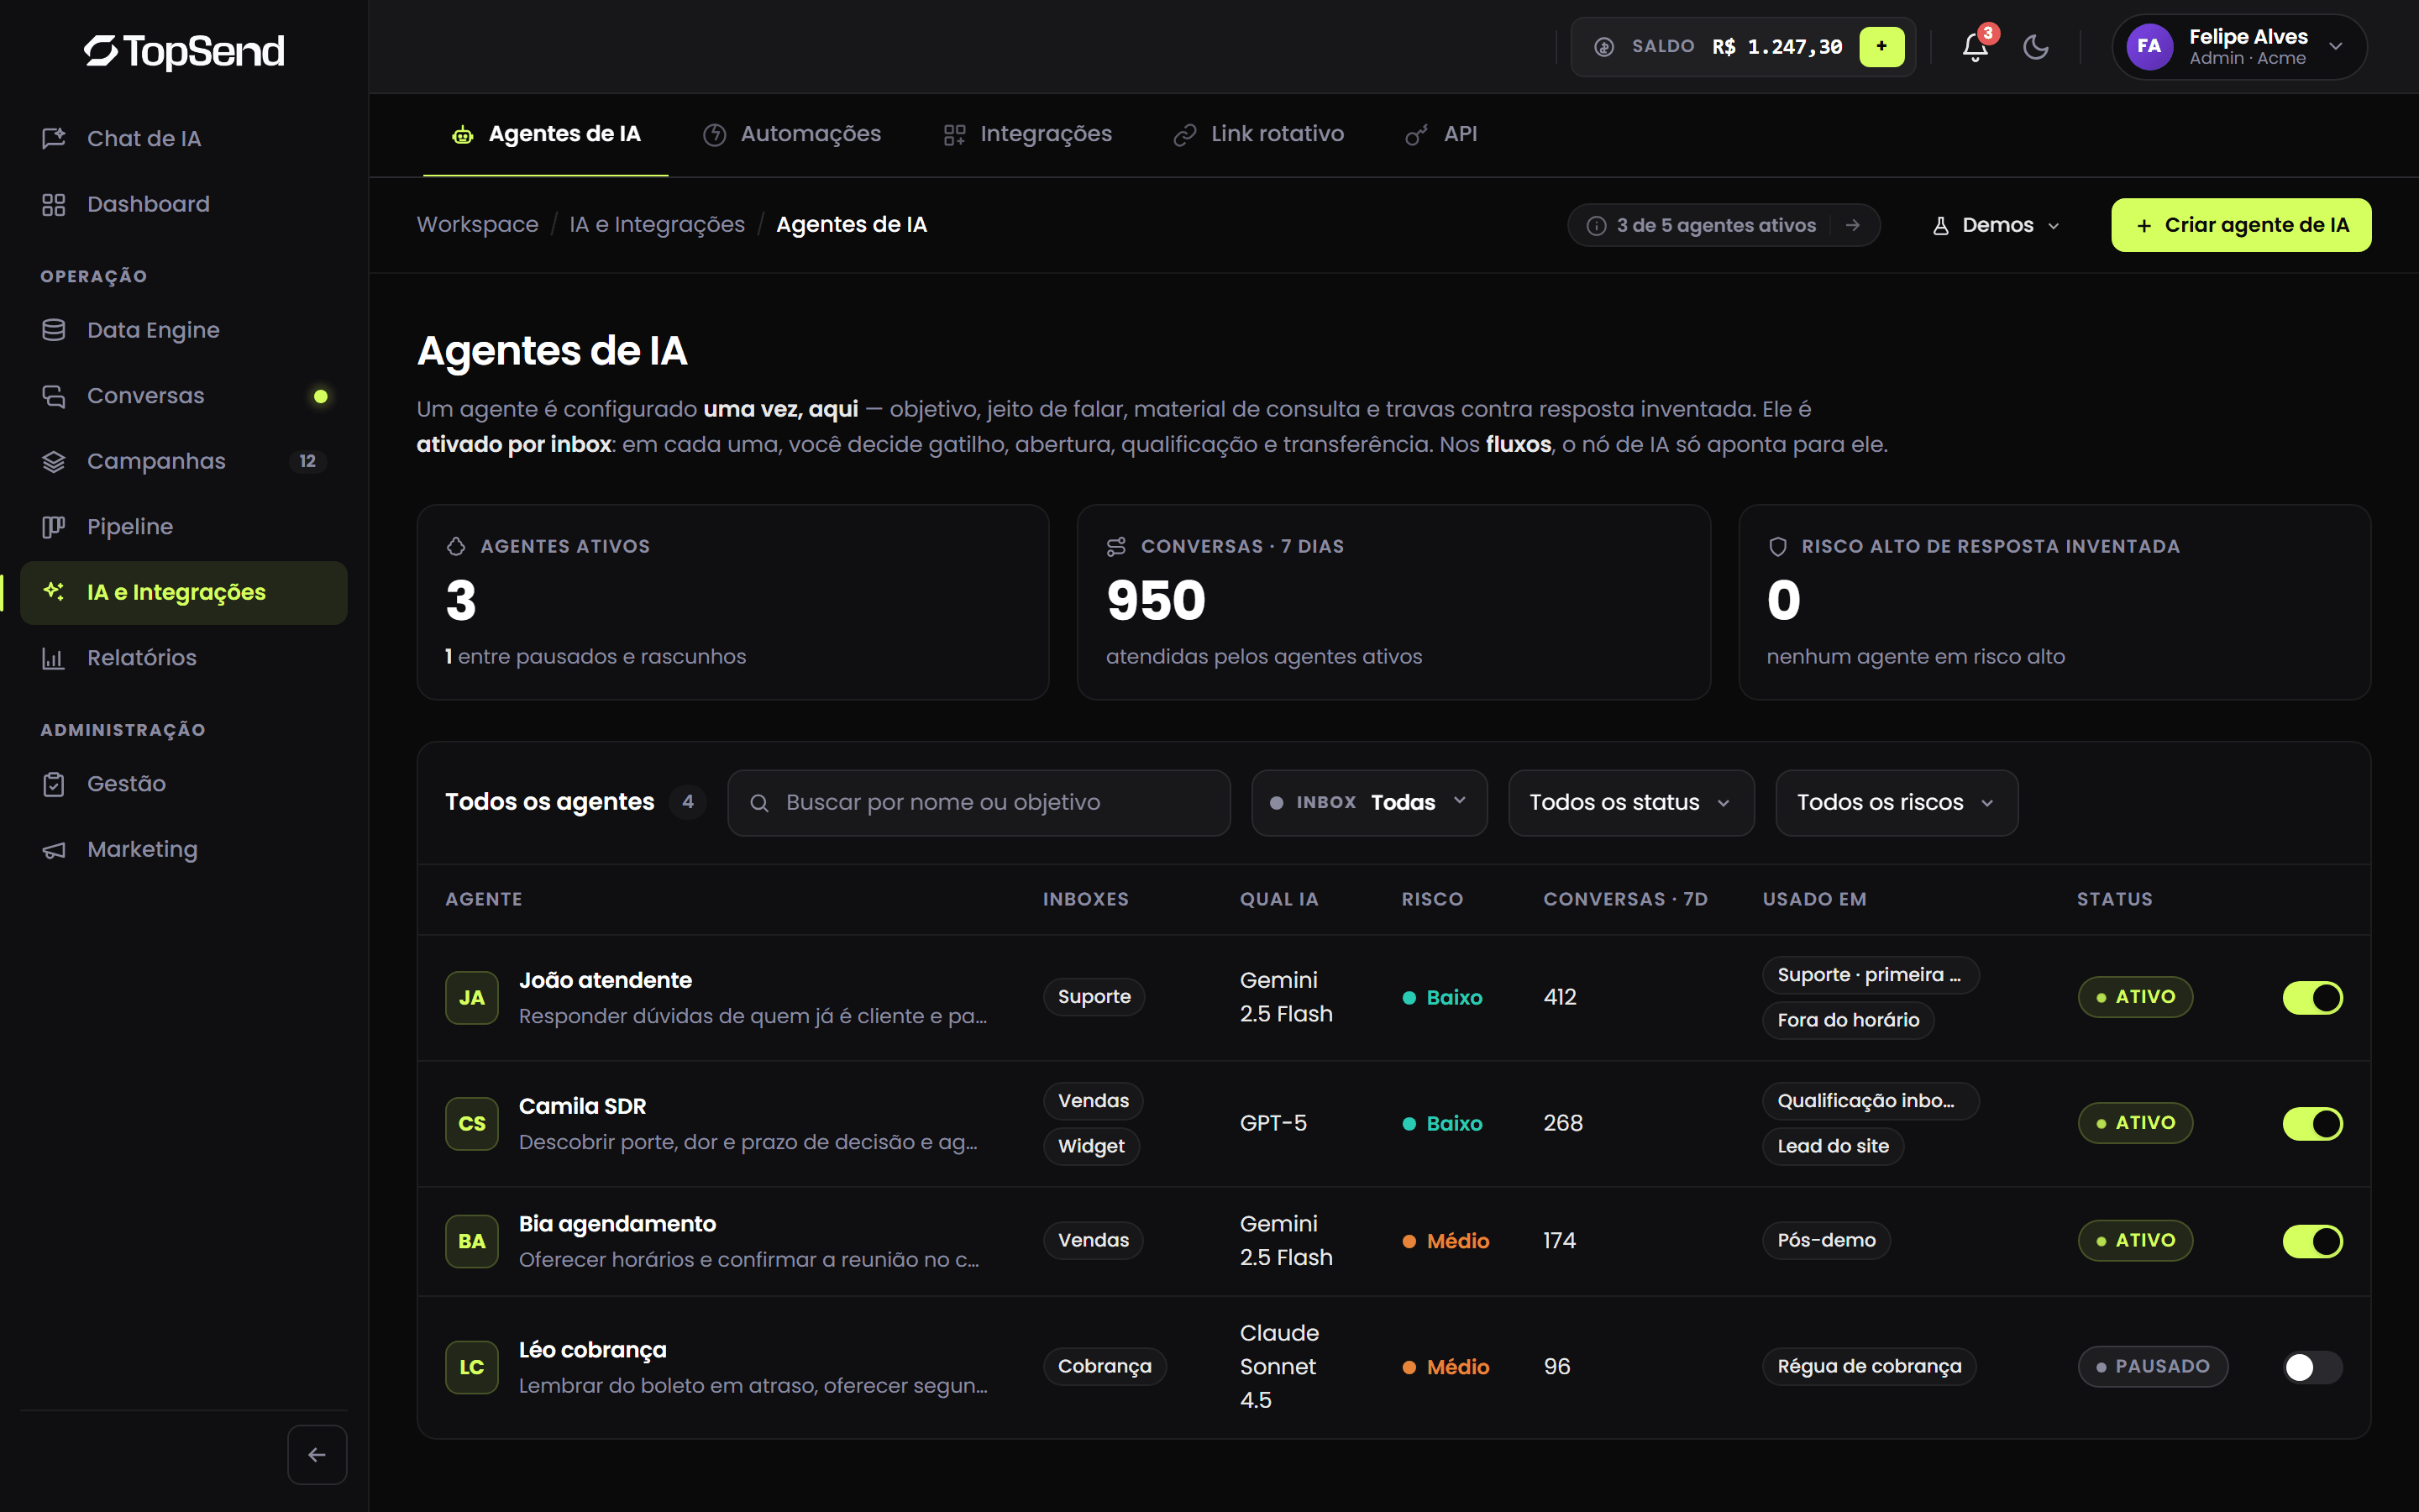Click the Dashboard grid icon
The height and width of the screenshot is (1512, 2419).
(54, 204)
